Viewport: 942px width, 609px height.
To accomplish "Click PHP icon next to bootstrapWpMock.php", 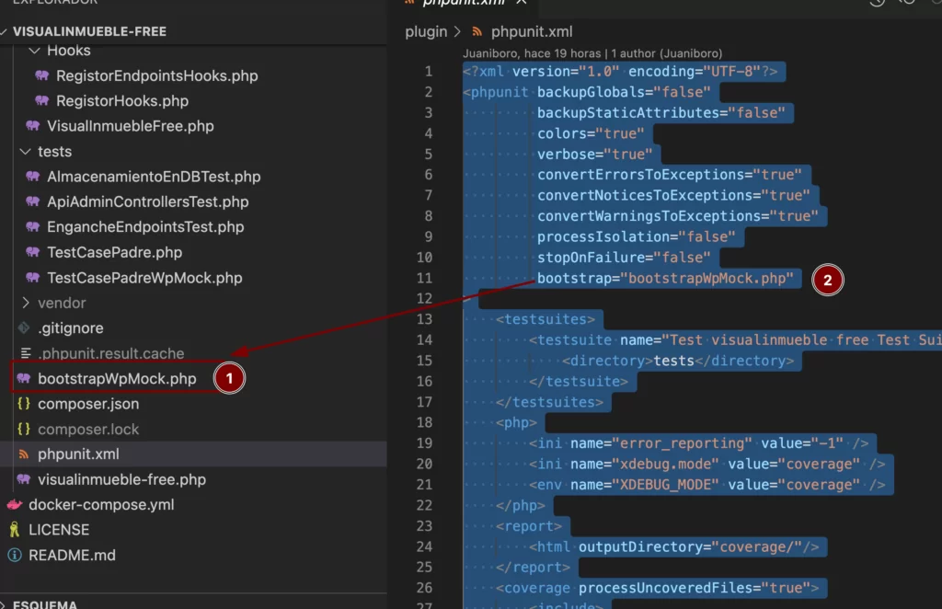I will tap(23, 378).
